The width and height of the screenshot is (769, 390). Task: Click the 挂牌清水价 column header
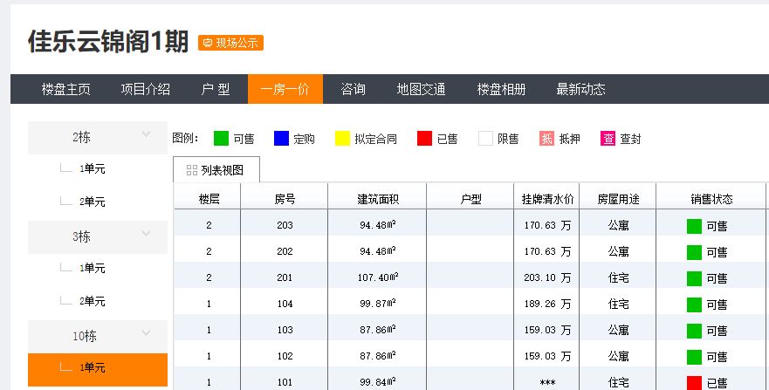tap(548, 199)
